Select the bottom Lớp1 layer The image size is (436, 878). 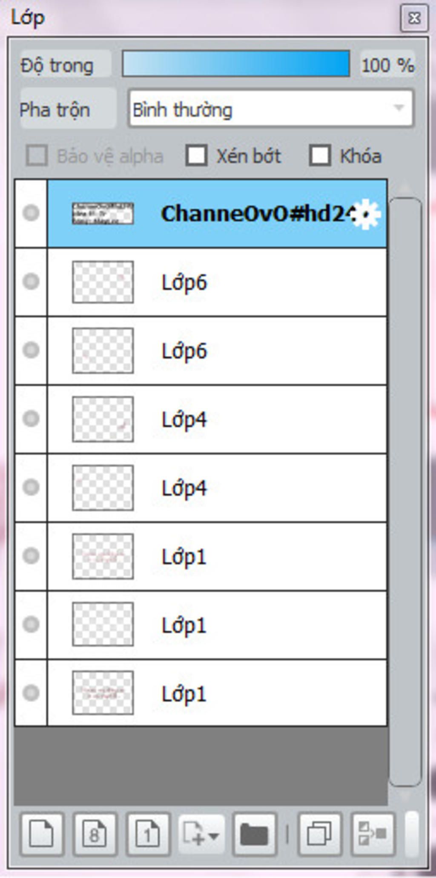coord(217,693)
